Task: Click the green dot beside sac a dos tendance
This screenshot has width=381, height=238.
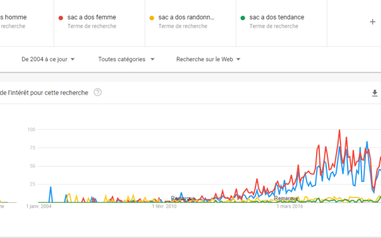Action: tap(243, 18)
